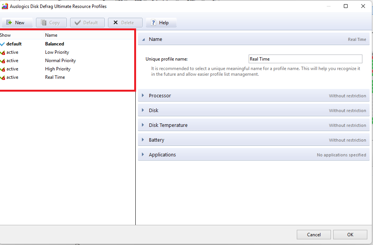This screenshot has width=373, height=245.
Task: Collapse the Name section arrow
Action: click(143, 39)
